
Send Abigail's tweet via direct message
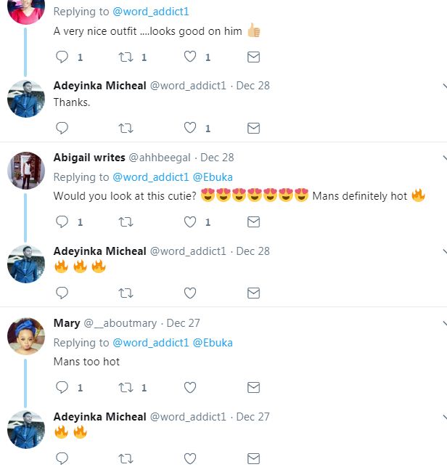pyautogui.click(x=253, y=222)
